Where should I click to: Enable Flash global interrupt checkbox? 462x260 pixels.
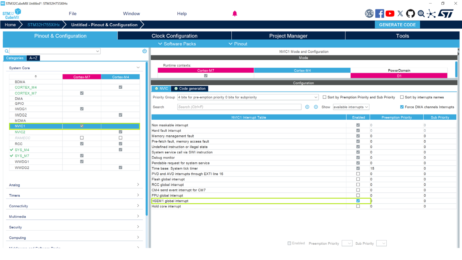[x=358, y=179]
